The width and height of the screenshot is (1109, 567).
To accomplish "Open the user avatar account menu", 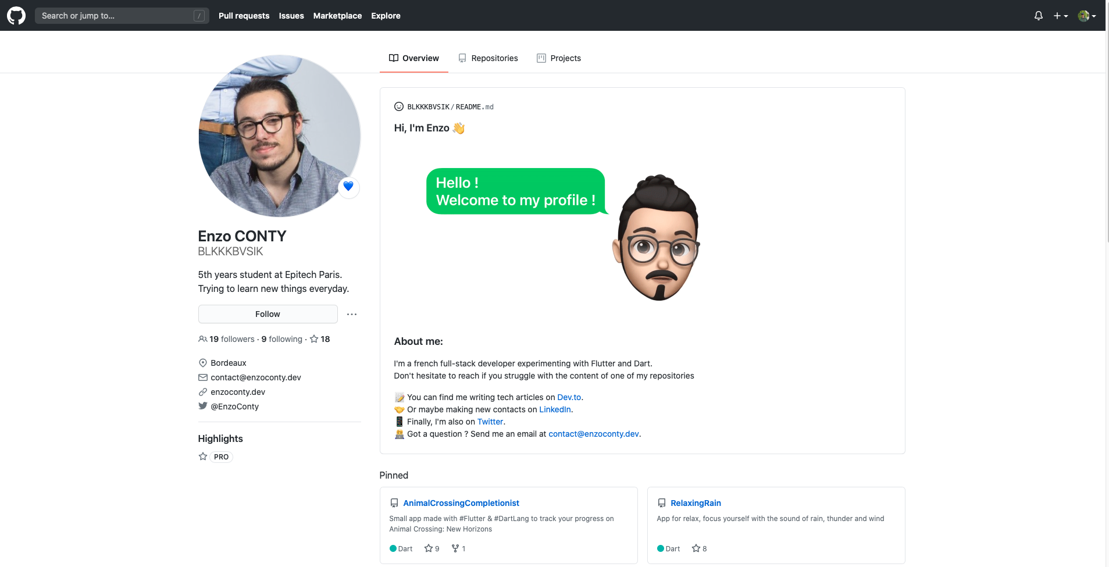I will [x=1087, y=16].
